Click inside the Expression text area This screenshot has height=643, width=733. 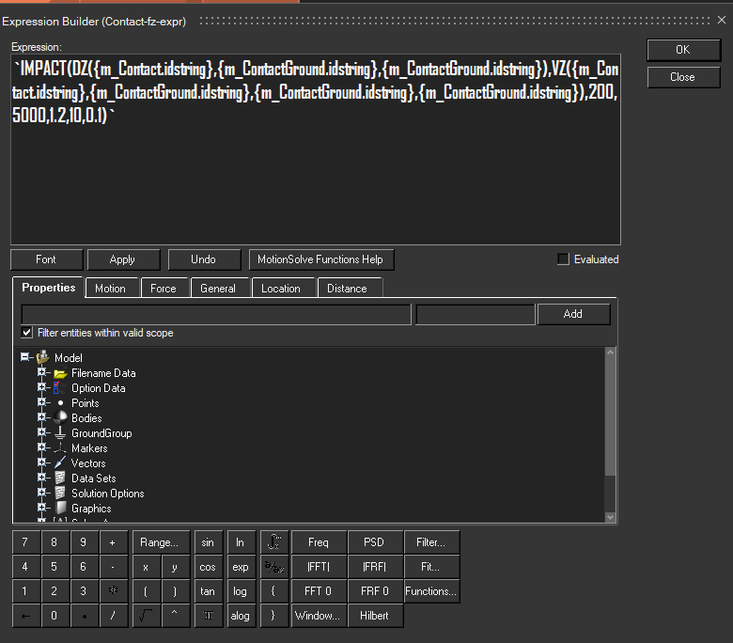(x=316, y=149)
